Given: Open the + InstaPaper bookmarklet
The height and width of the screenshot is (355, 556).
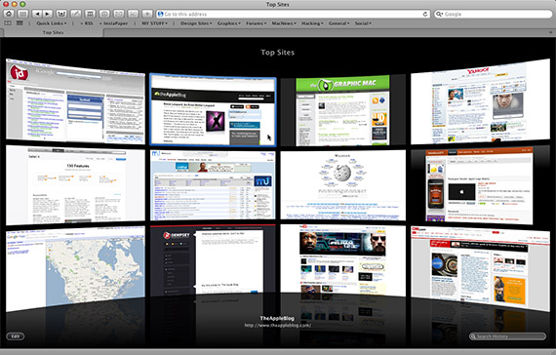Looking at the screenshot, I should click(113, 23).
